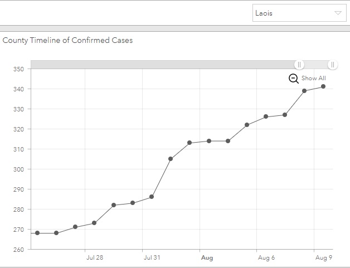
Task: Click the gray range bar above chart
Action: [x=163, y=65]
